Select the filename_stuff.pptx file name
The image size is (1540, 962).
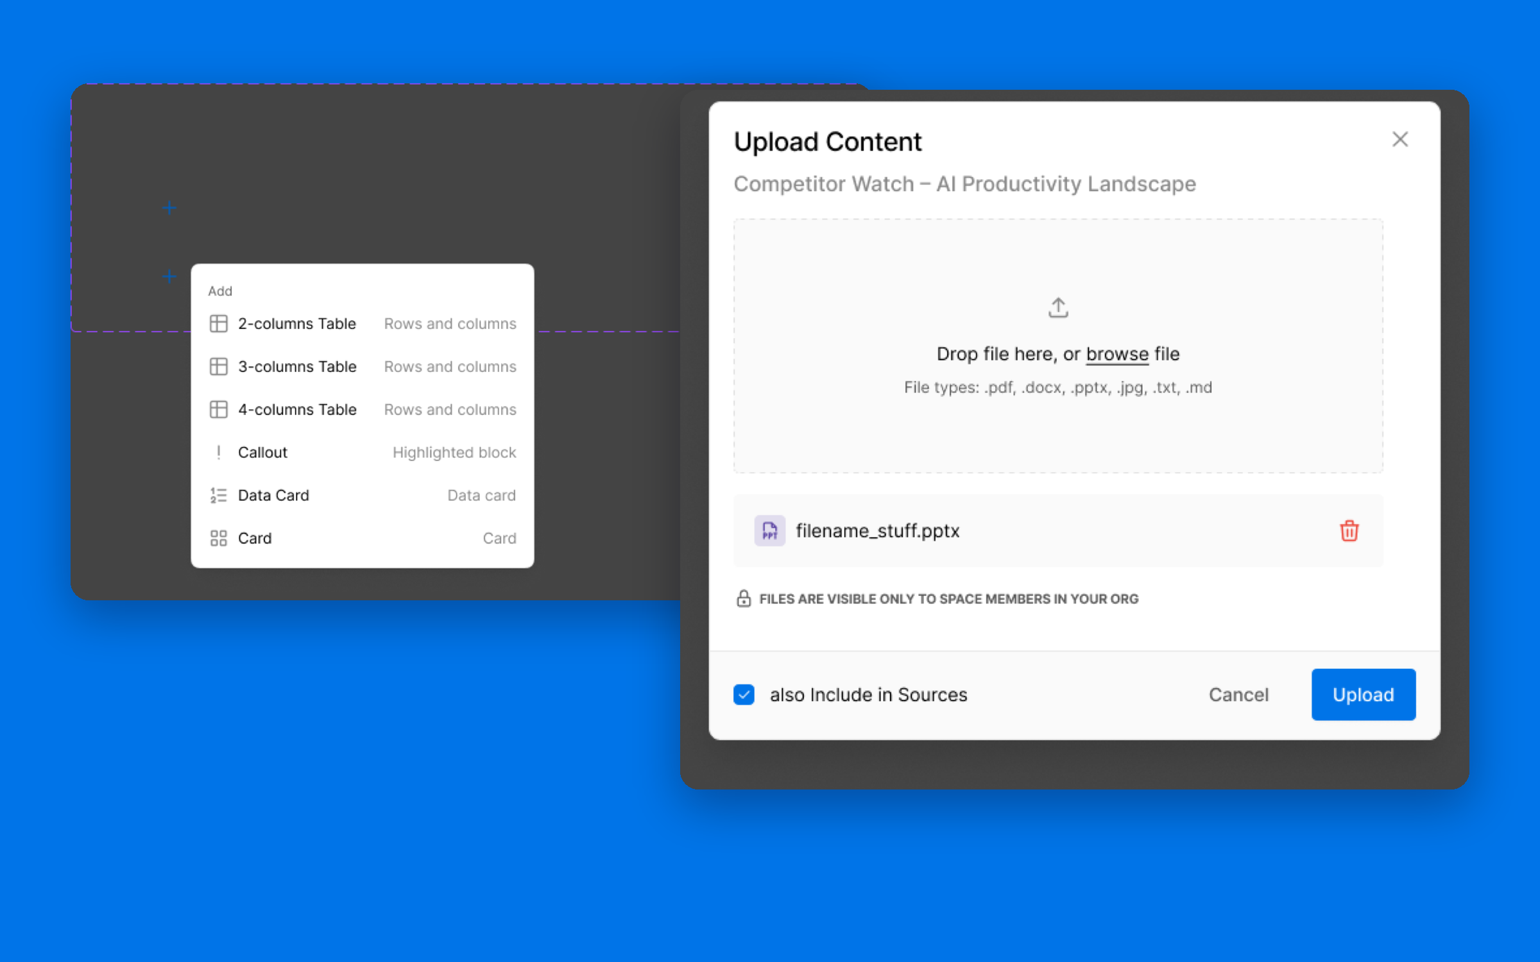pyautogui.click(x=877, y=531)
